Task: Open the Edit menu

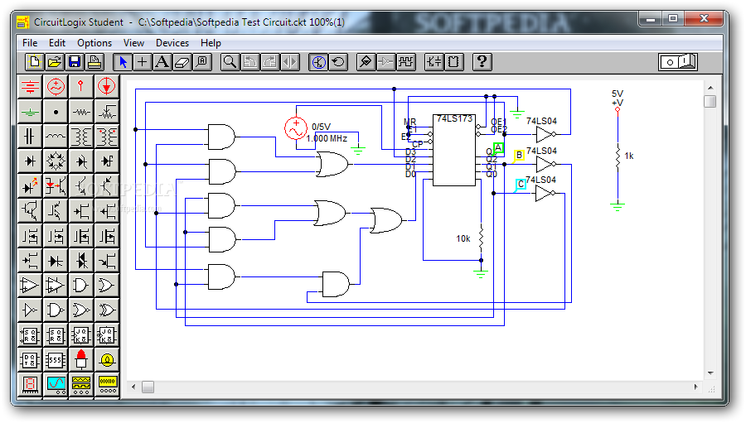Action: (57, 43)
